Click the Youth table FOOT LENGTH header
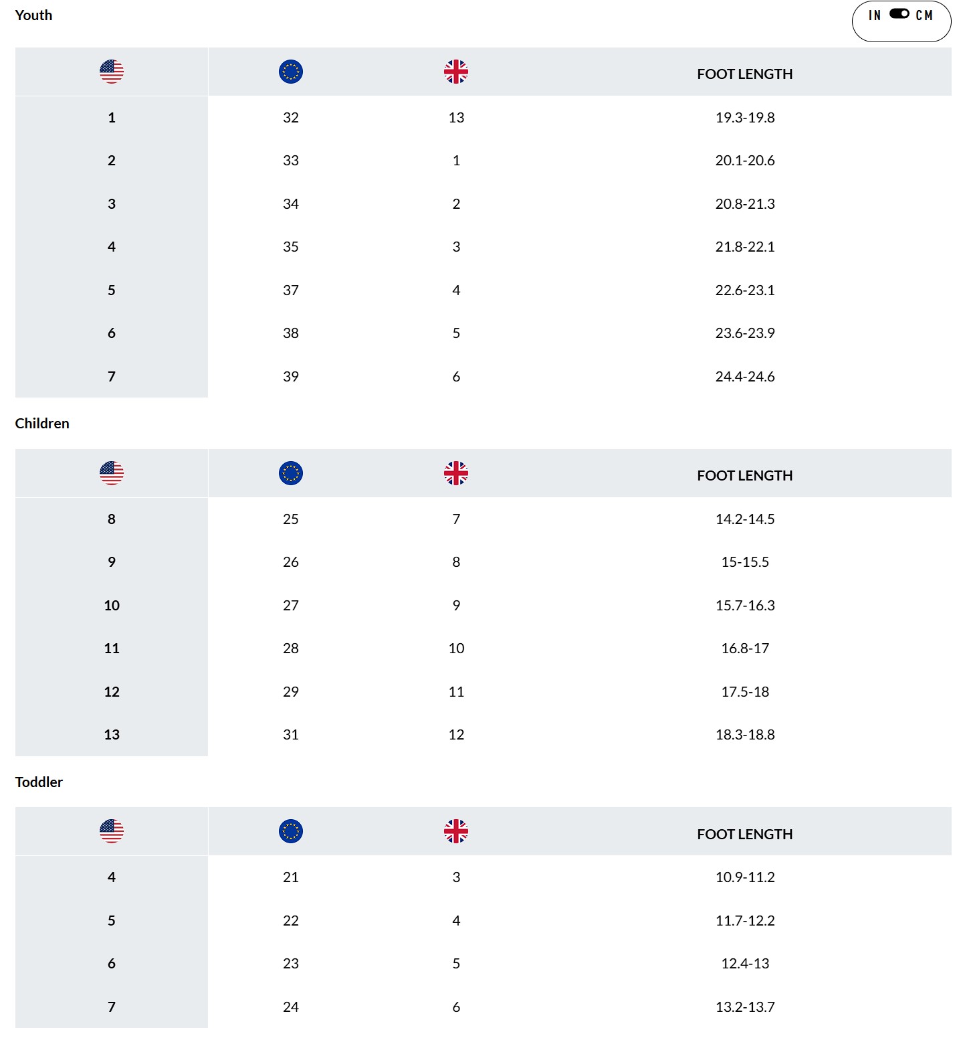This screenshot has width=959, height=1038. click(x=745, y=74)
